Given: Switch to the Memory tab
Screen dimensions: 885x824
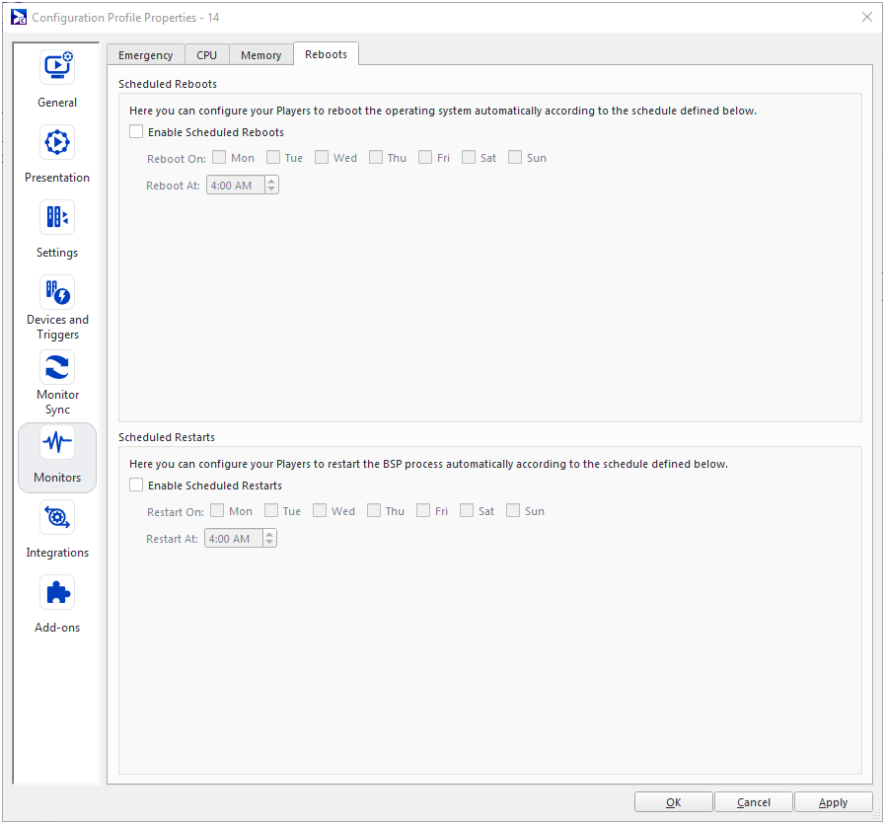Looking at the screenshot, I should 260,55.
